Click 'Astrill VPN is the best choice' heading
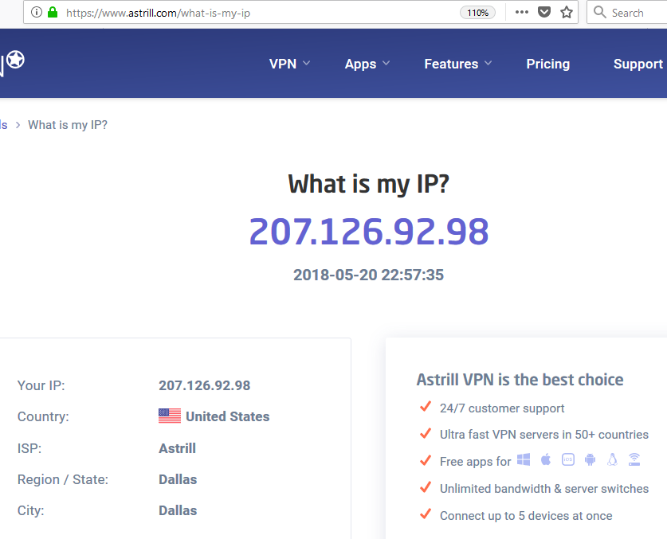 [520, 380]
